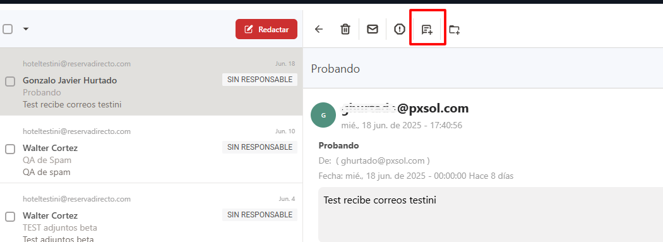Viewport: 663px width, 242px height.
Task: Check the Gonzalo Javier Hurtado email checkbox
Action: pos(9,82)
